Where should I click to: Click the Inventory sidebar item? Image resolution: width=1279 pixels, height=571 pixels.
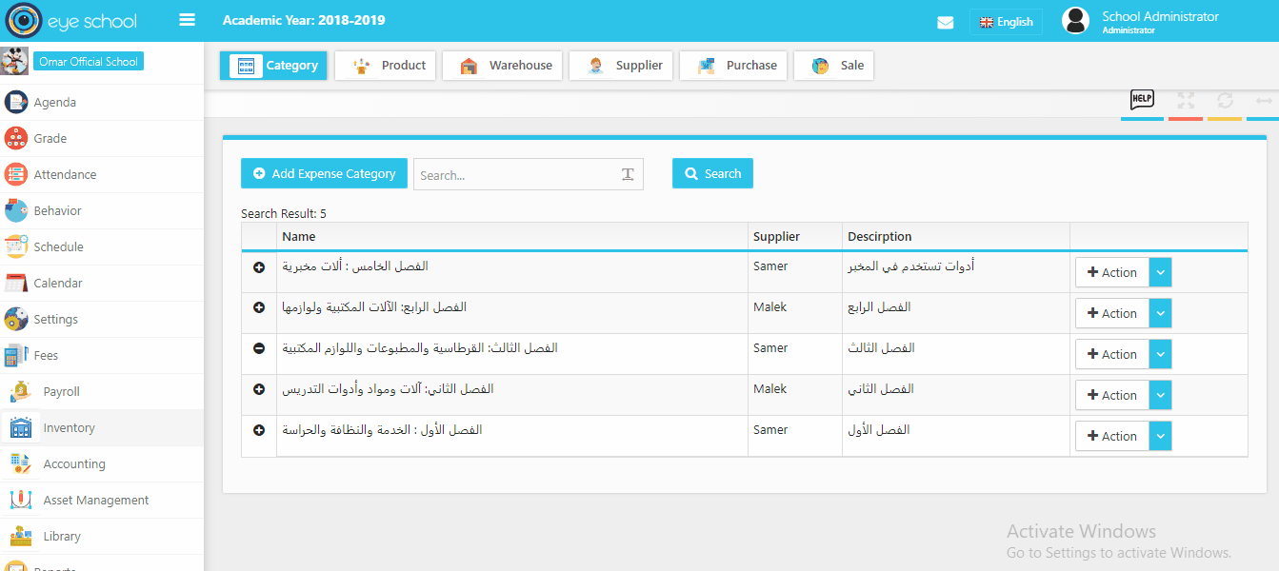click(x=102, y=428)
